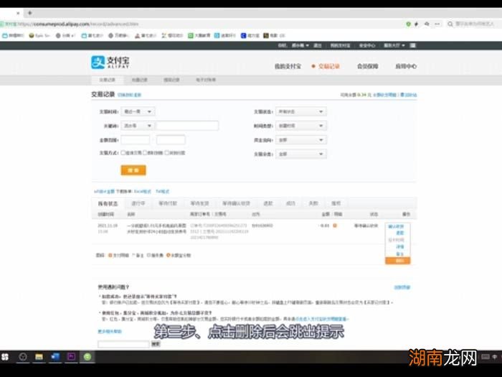Viewport: 502px width, 377px height.
Task: Check the first 交易方式 checkbox
Action: point(123,152)
